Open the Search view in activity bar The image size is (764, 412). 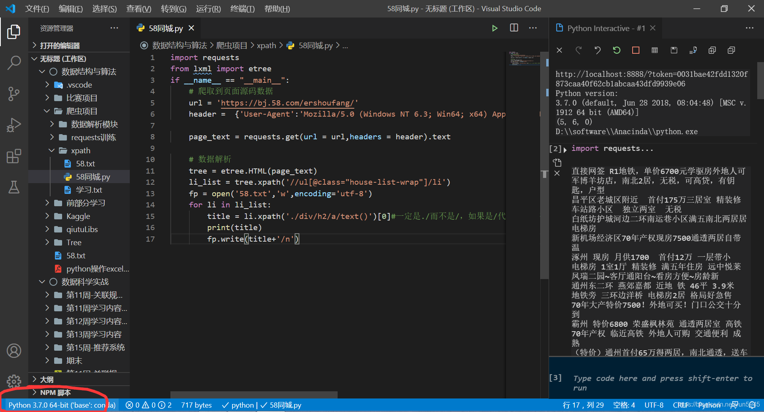coord(14,63)
